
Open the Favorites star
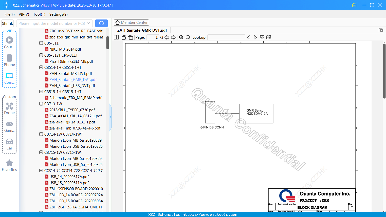click(9, 165)
